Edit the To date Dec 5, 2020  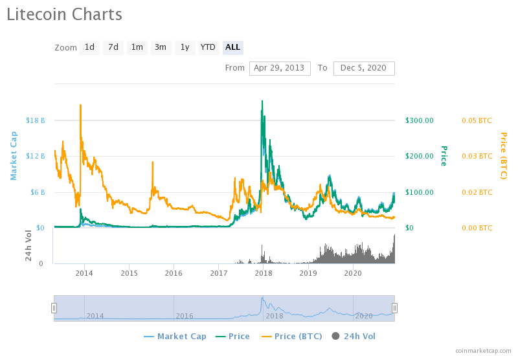[x=364, y=69]
